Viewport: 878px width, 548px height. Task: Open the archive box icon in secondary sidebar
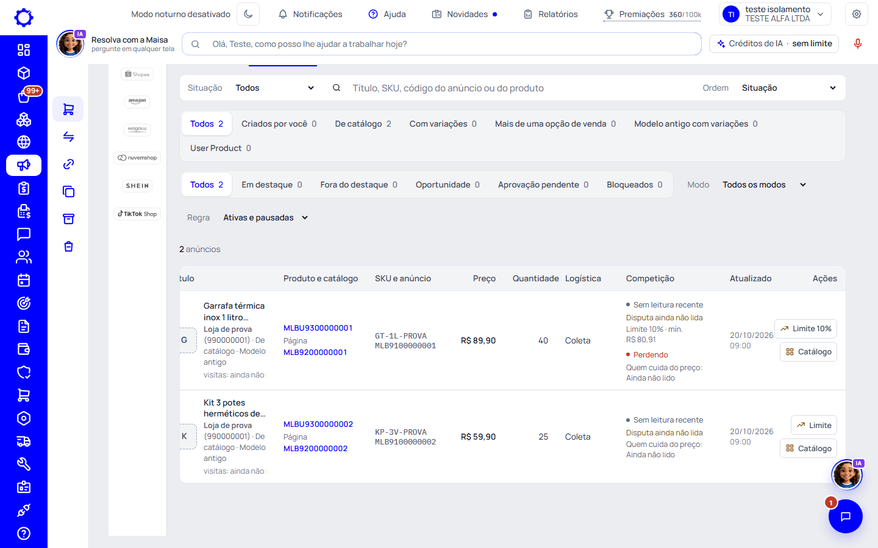pos(68,219)
